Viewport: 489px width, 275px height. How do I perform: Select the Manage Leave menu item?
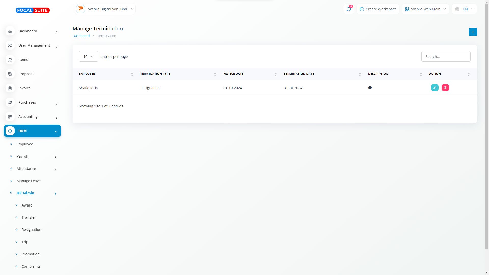tap(29, 181)
